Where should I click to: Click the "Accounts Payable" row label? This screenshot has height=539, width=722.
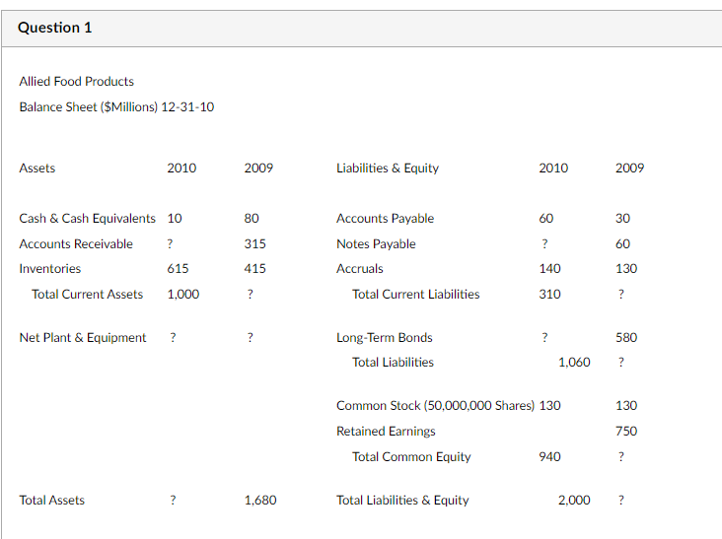(385, 219)
